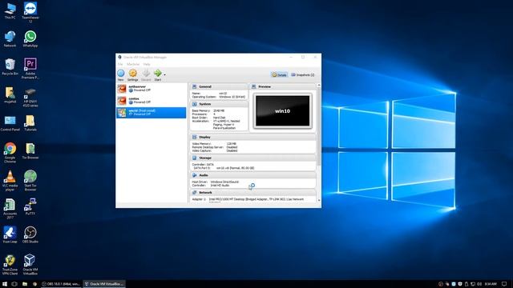513x288 pixels.
Task: Select the Network desktop icon
Action: [10, 39]
